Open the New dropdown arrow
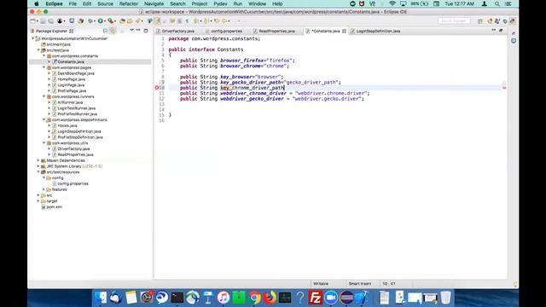 coord(38,21)
